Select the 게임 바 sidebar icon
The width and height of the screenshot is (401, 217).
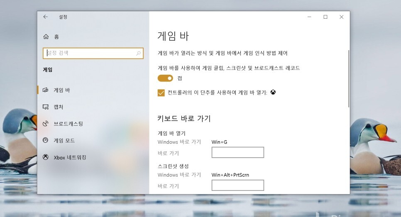pyautogui.click(x=46, y=90)
